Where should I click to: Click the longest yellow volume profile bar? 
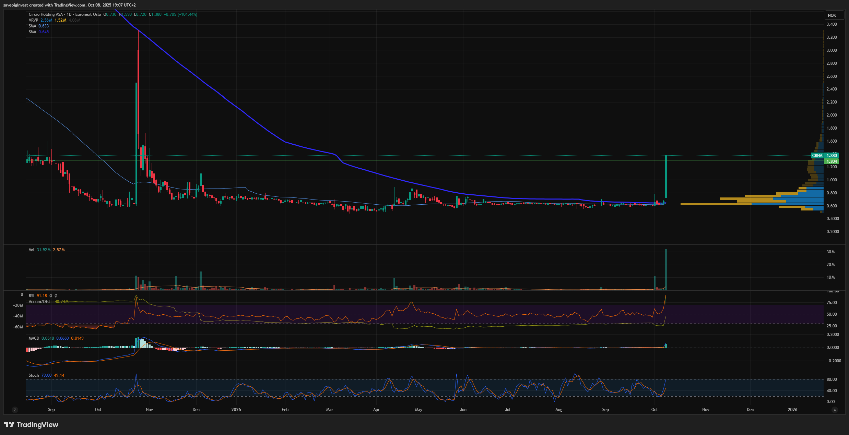(715, 204)
